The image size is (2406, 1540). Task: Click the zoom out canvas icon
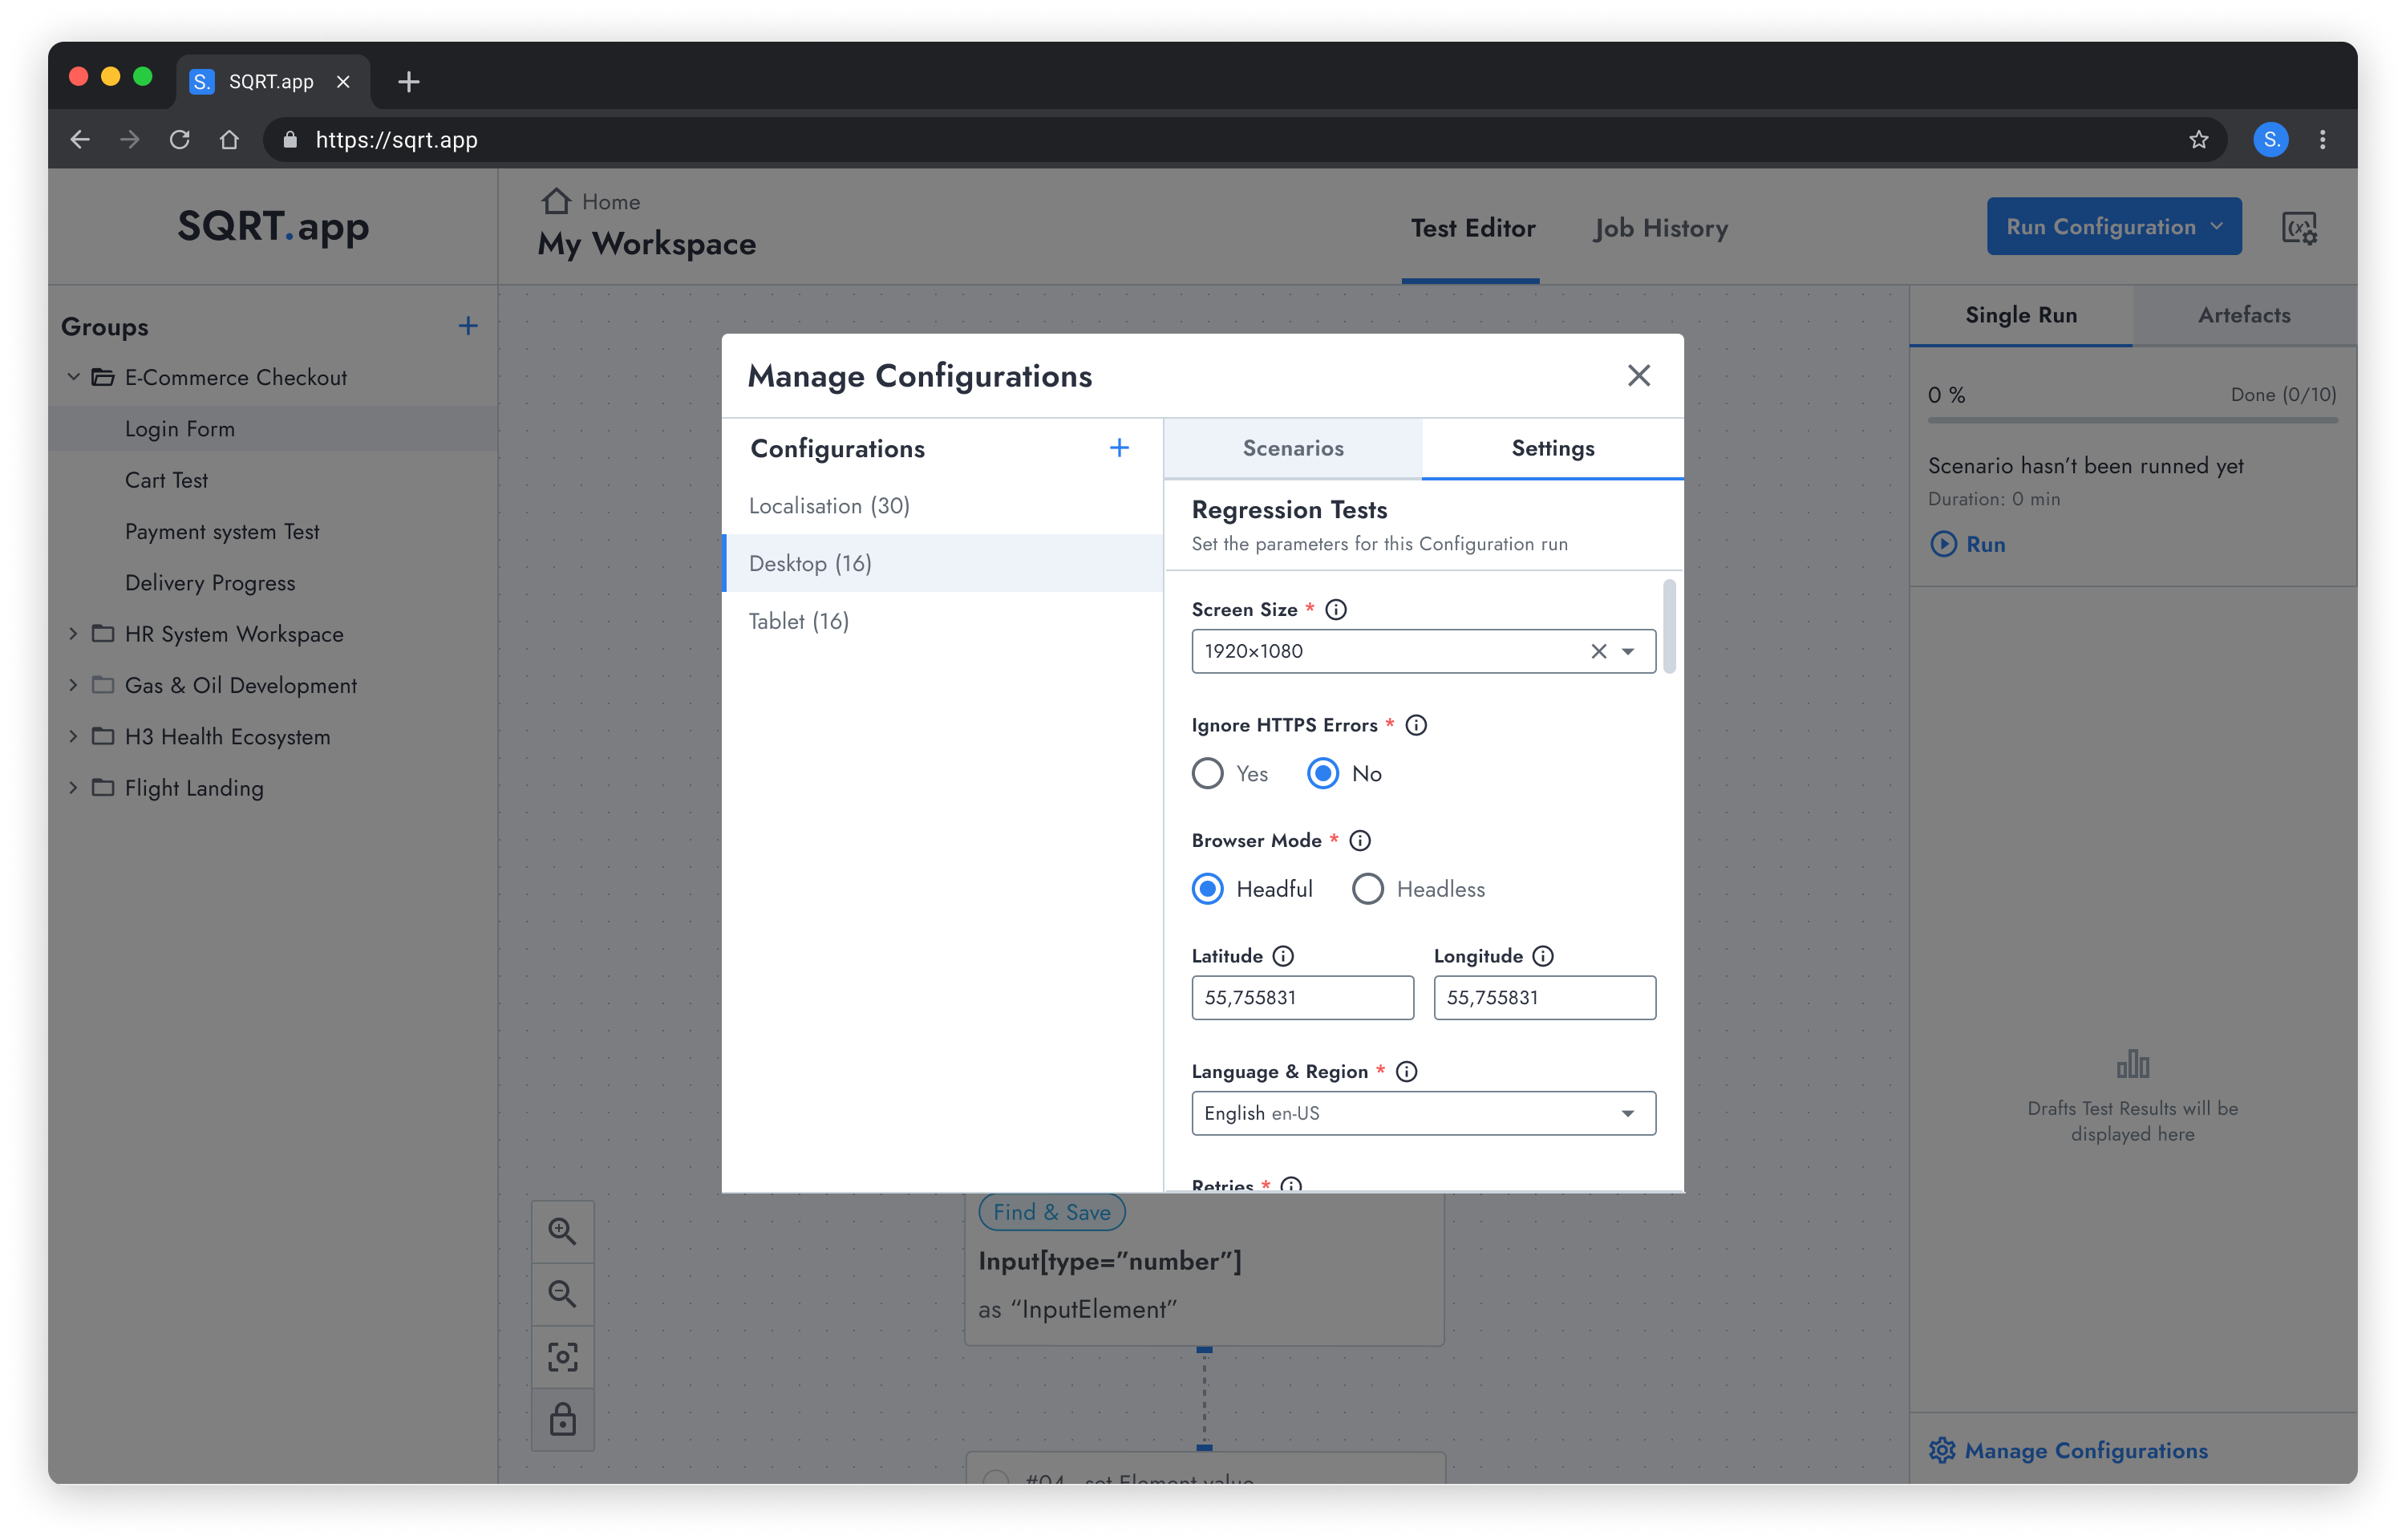pos(563,1294)
